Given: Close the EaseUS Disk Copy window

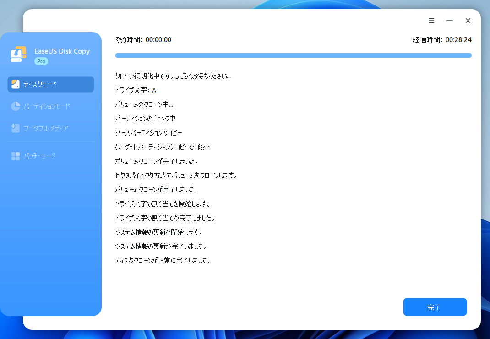Looking at the screenshot, I should coord(468,21).
